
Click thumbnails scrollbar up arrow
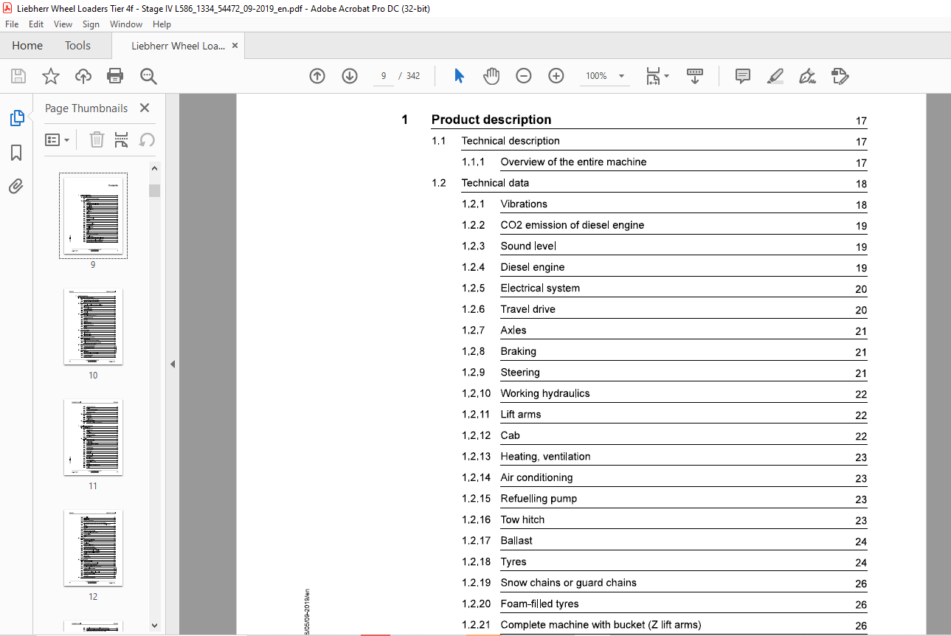(x=154, y=168)
